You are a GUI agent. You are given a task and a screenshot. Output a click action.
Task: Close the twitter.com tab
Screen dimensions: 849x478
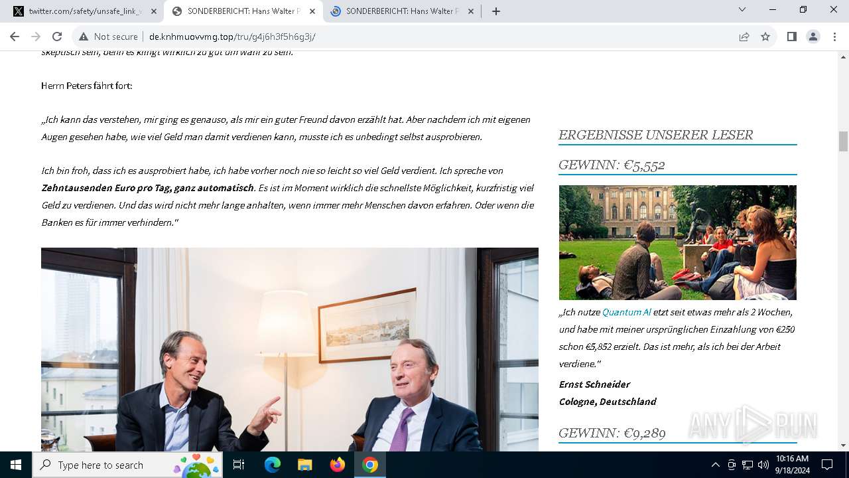[154, 11]
